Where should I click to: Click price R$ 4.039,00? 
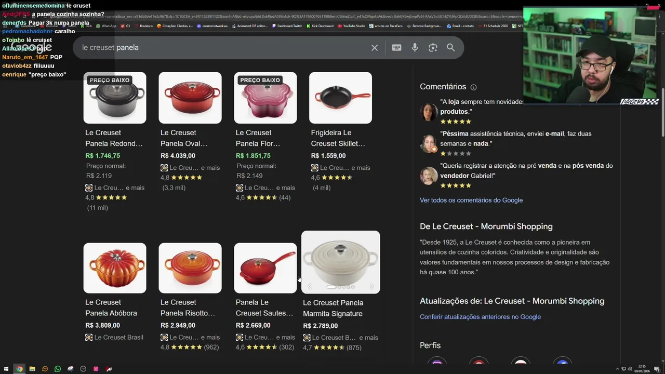[178, 156]
